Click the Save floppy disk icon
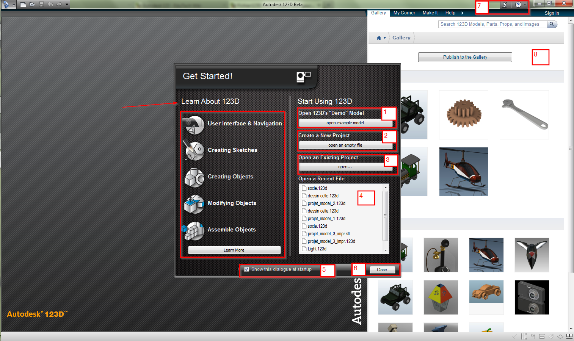574x341 pixels. [x=41, y=5]
